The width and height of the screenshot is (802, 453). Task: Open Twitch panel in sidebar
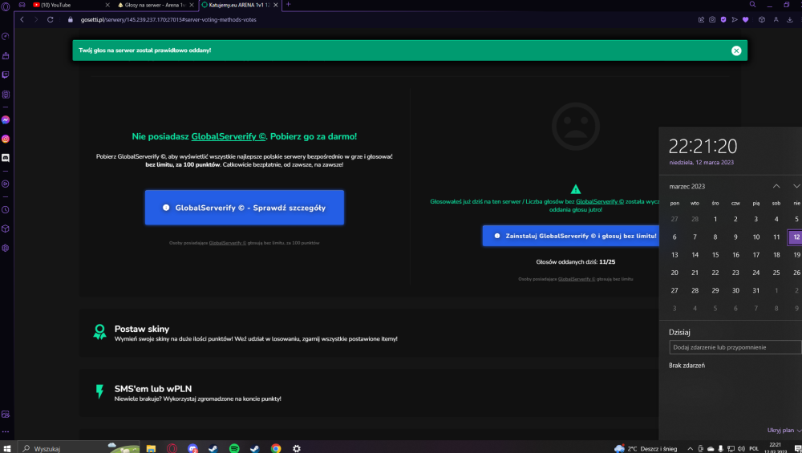tap(6, 75)
